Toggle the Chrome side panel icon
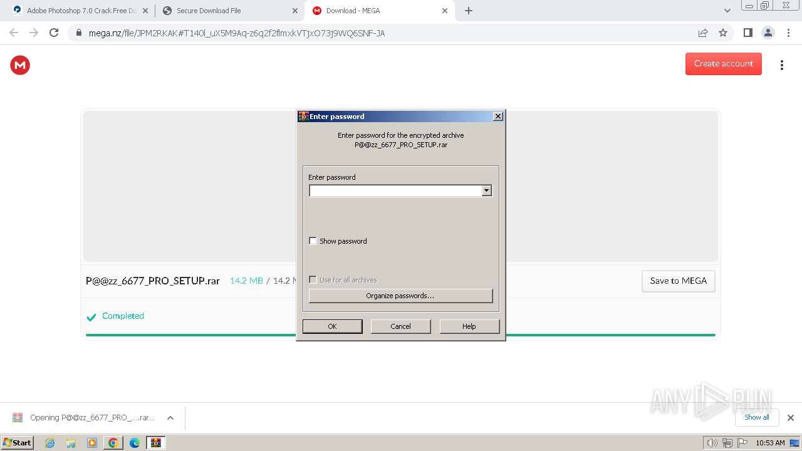Image resolution: width=802 pixels, height=451 pixels. (x=747, y=33)
